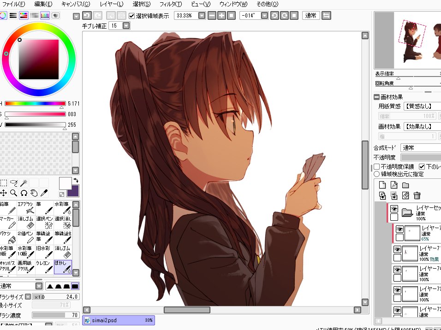Open the ウィンドウ(W) menu
This screenshot has width=441, height=330.
pos(233,4)
